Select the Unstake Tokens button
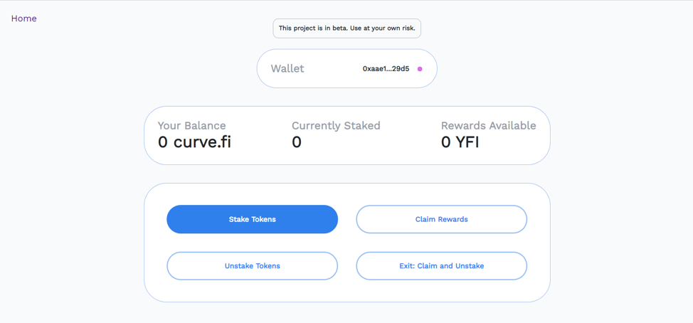 (x=252, y=266)
